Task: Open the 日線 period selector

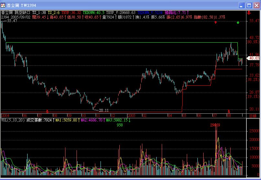Action: click(x=252, y=116)
